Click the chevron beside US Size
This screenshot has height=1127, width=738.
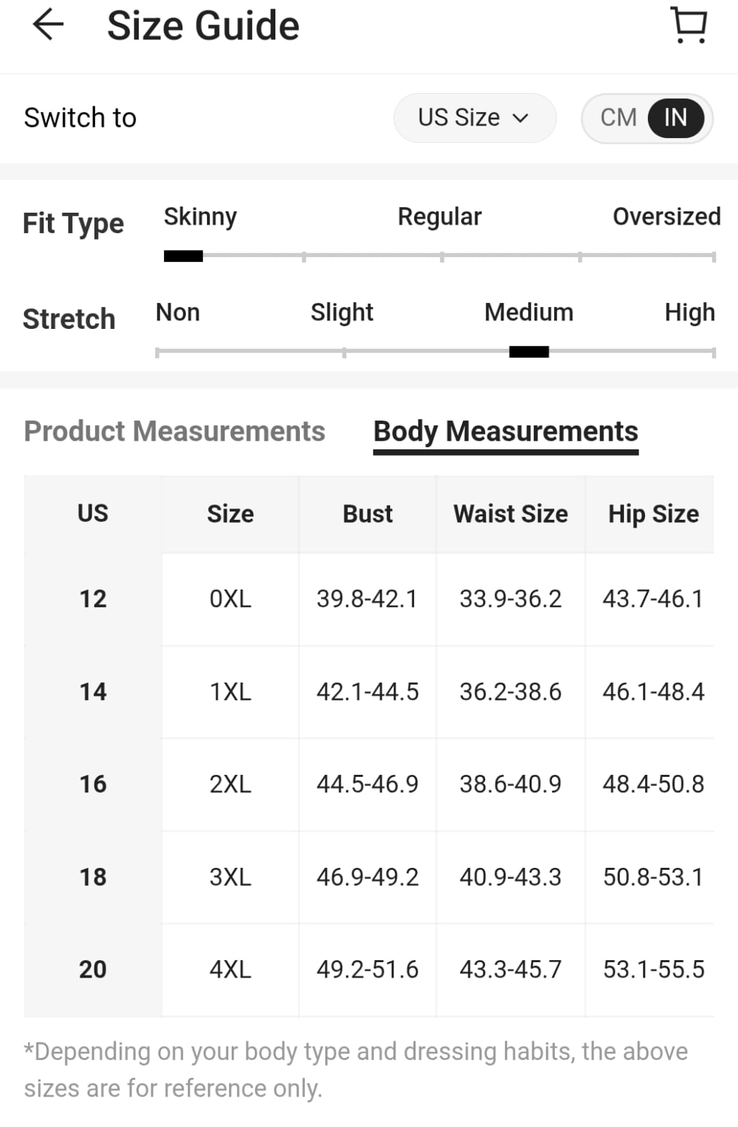tap(520, 118)
